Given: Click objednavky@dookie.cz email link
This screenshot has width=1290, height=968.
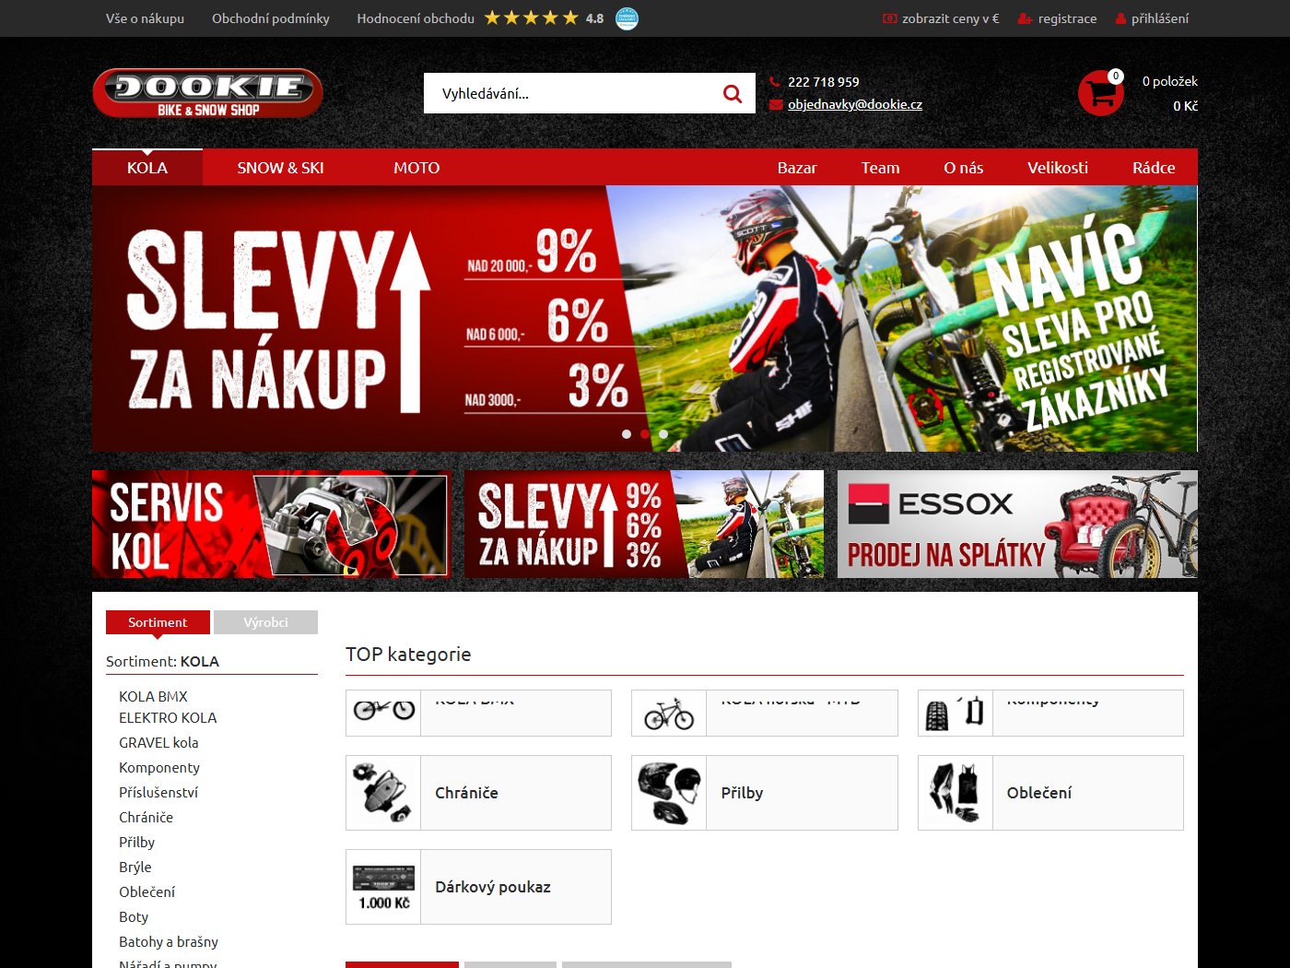Looking at the screenshot, I should tap(855, 104).
